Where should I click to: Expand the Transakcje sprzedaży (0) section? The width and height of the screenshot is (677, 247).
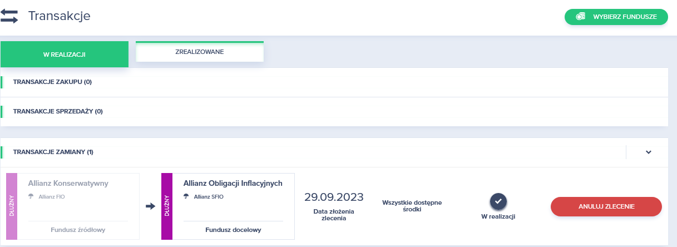tap(58, 111)
